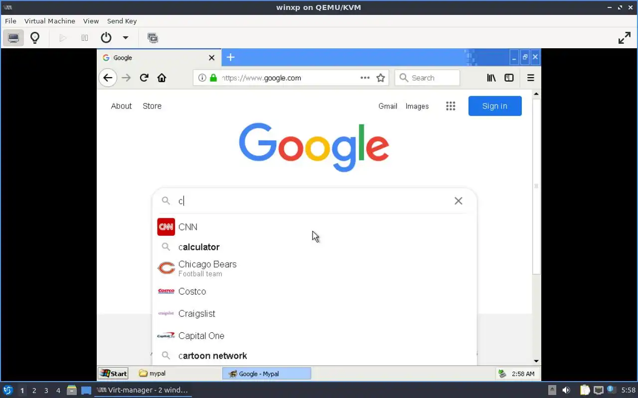Reload the current page
Screen dimensions: 638x398
tap(144, 78)
